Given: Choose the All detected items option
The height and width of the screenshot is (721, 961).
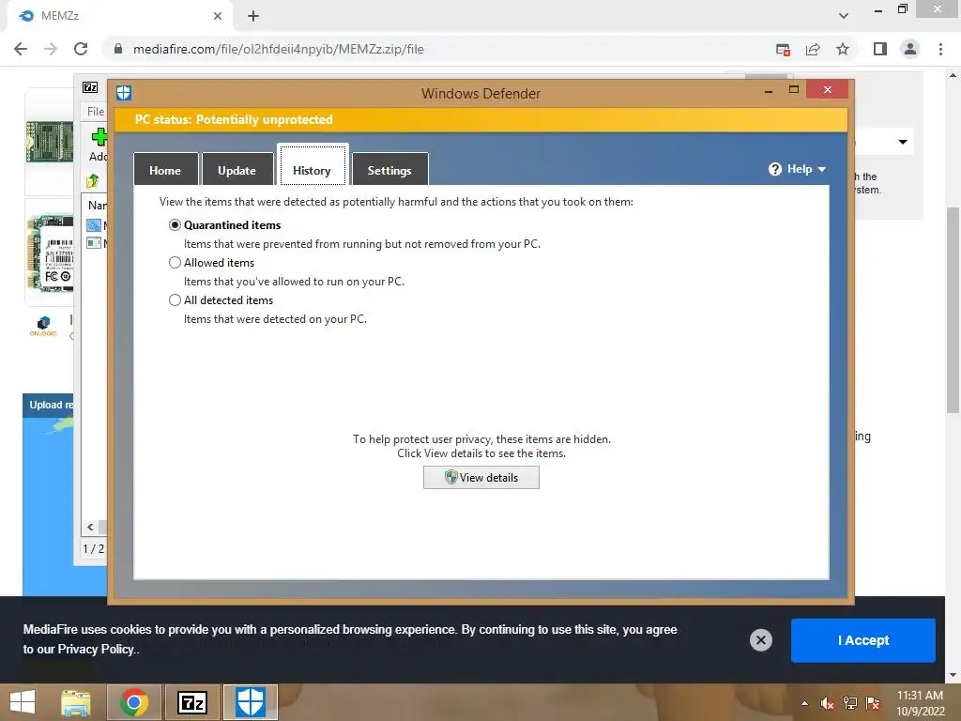Looking at the screenshot, I should coord(175,299).
